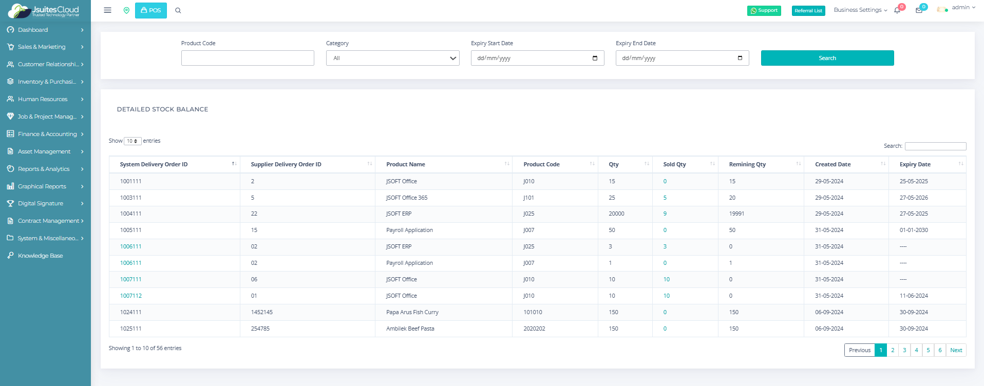
Task: Click the Product Code input field
Action: (x=248, y=58)
